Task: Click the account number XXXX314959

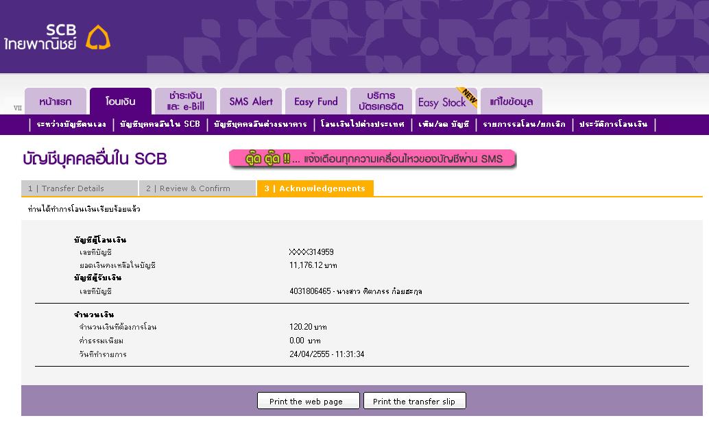Action: pyautogui.click(x=311, y=252)
